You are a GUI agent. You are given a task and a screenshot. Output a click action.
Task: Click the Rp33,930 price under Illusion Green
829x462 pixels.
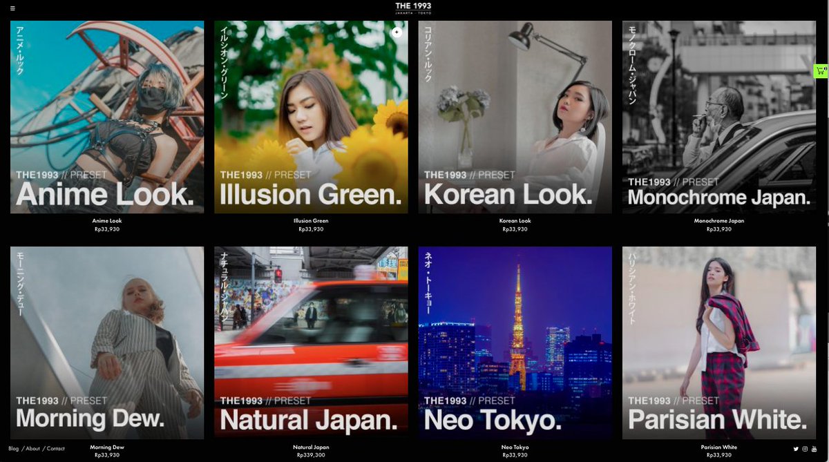click(311, 229)
